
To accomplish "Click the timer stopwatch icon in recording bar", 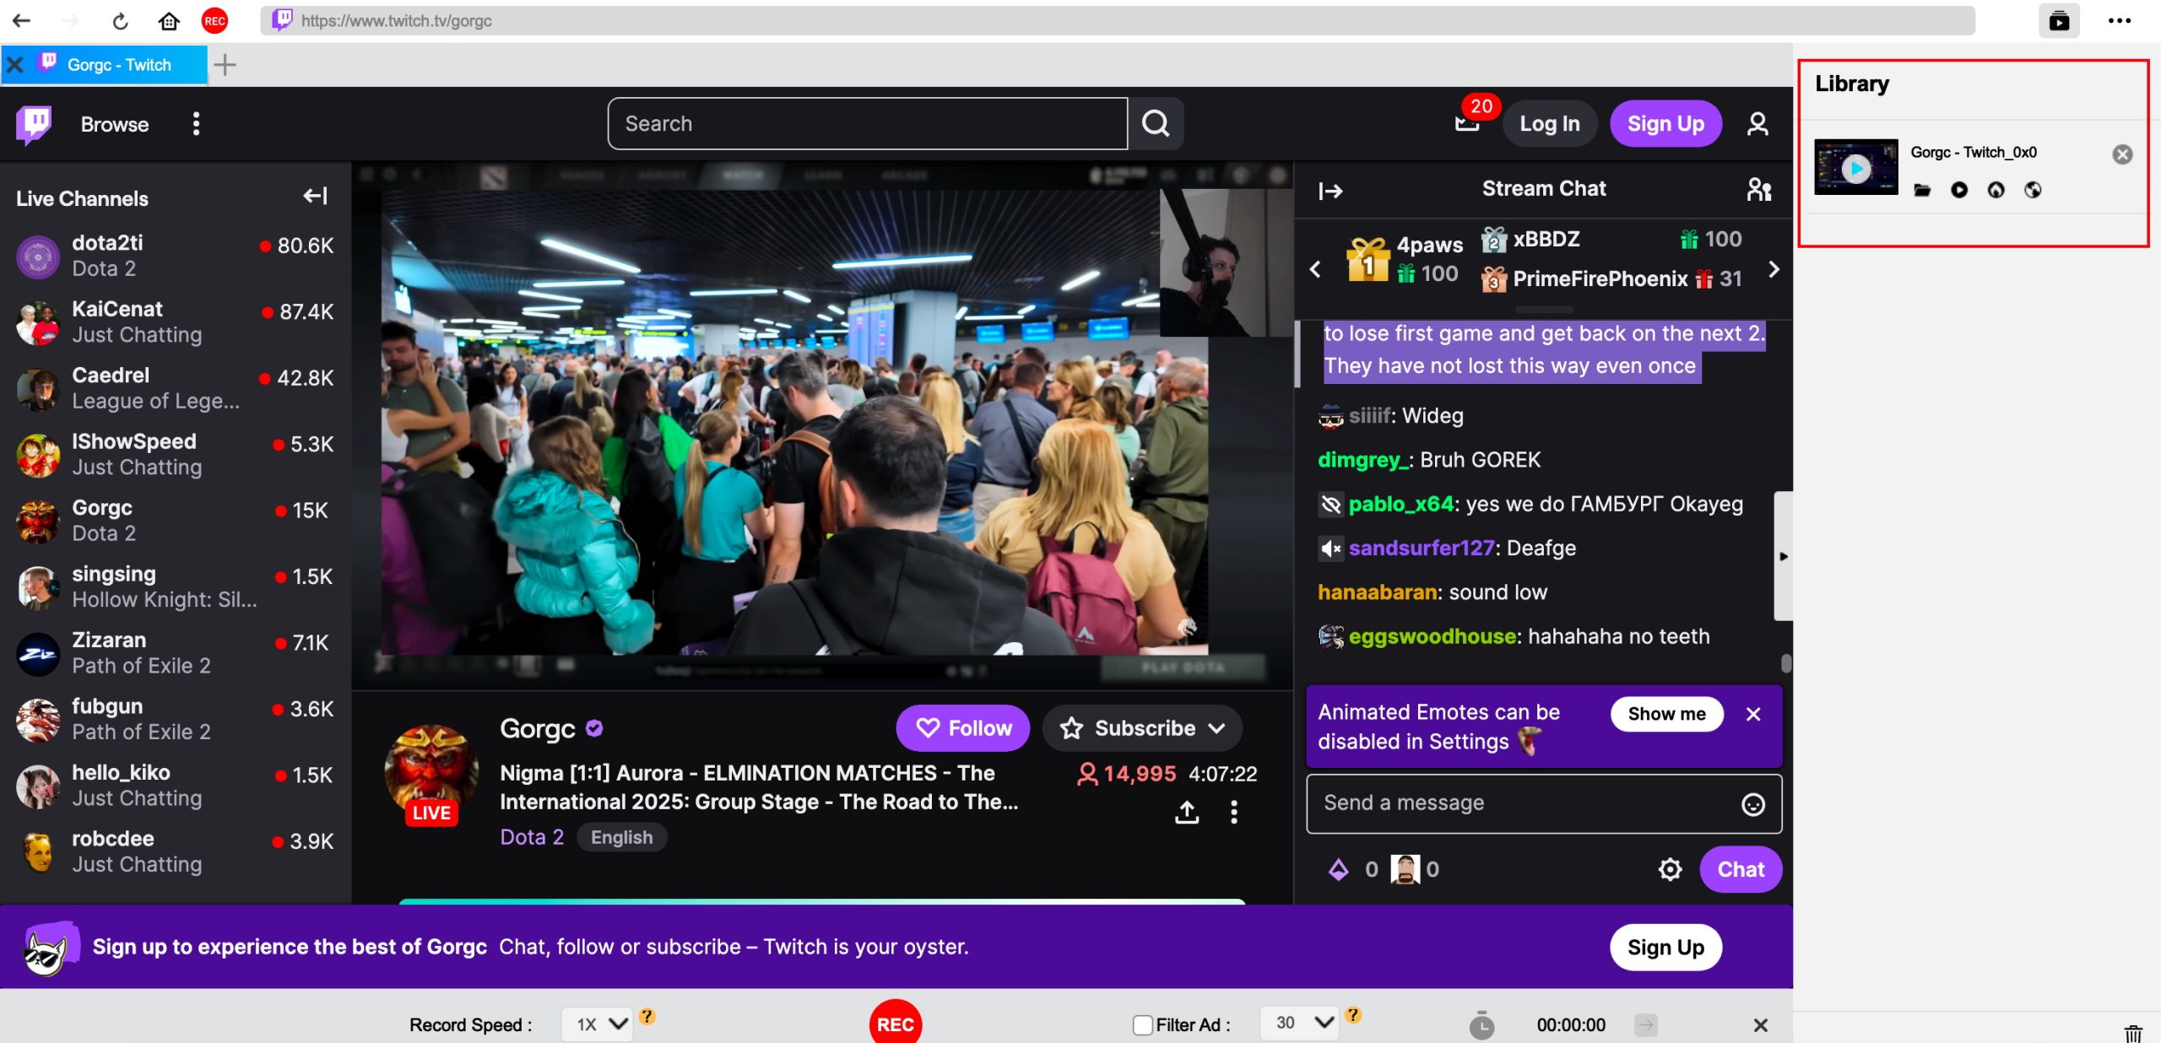I will (x=1481, y=1024).
